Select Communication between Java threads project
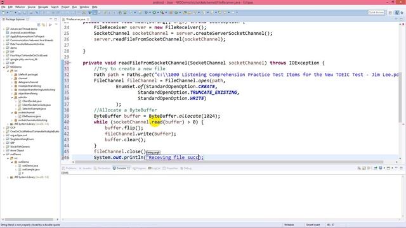Viewport: 406px width, 228px height. pyautogui.click(x=32, y=41)
